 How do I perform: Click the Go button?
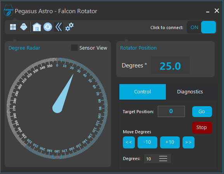(202, 112)
